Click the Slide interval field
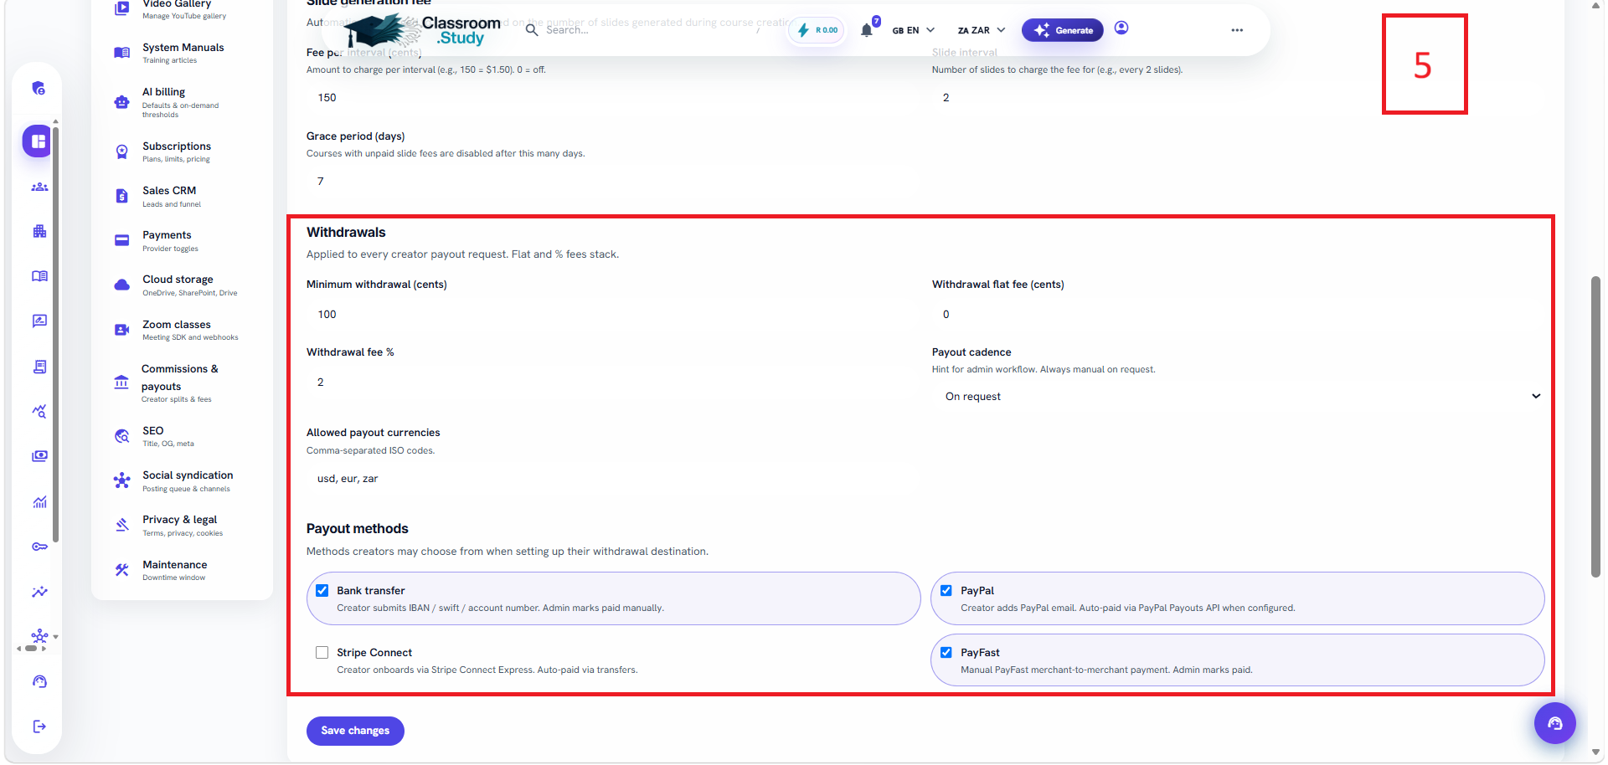This screenshot has height=765, width=1608. click(x=1239, y=98)
